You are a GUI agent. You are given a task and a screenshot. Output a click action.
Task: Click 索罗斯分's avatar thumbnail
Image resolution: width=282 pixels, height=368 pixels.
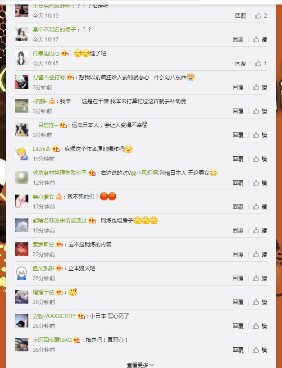point(22,249)
